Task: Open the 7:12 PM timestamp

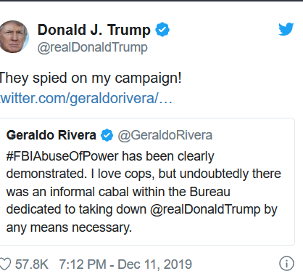Action: tap(83, 264)
